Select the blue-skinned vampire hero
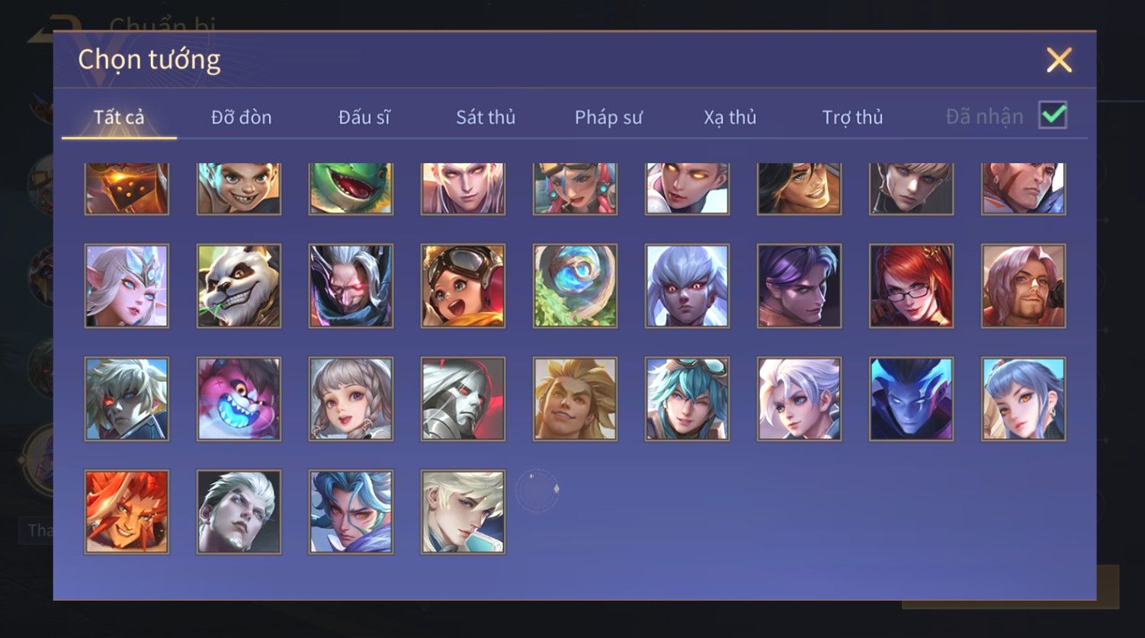 coord(911,399)
